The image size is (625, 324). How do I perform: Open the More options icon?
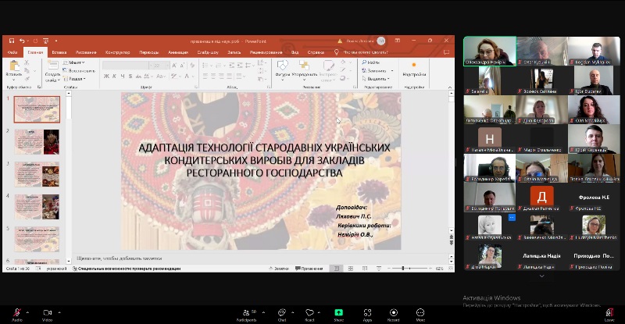click(x=420, y=312)
